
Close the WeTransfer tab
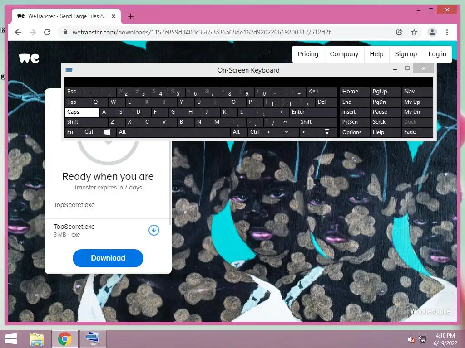pos(113,16)
